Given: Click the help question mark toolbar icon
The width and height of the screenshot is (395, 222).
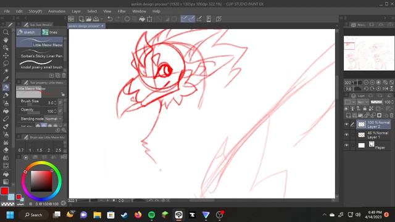Looking at the screenshot, I should click(x=218, y=19).
